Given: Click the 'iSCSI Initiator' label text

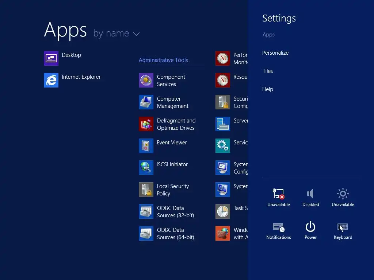Looking at the screenshot, I should 172,164.
